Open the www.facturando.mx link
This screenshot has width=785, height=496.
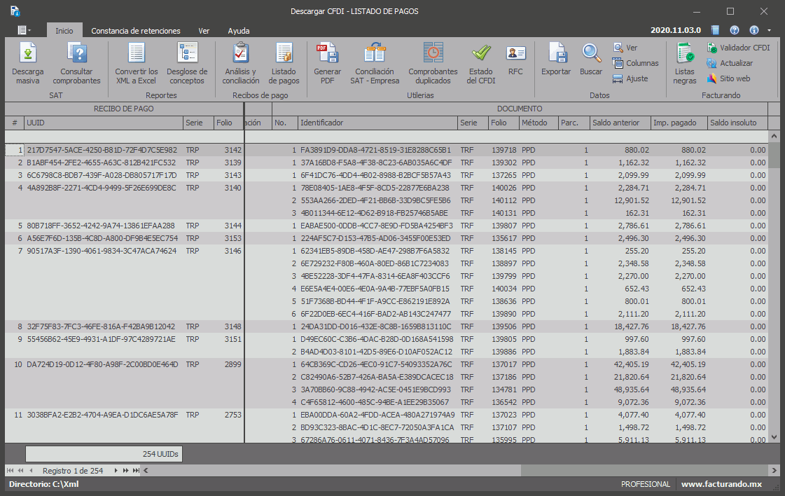721,484
